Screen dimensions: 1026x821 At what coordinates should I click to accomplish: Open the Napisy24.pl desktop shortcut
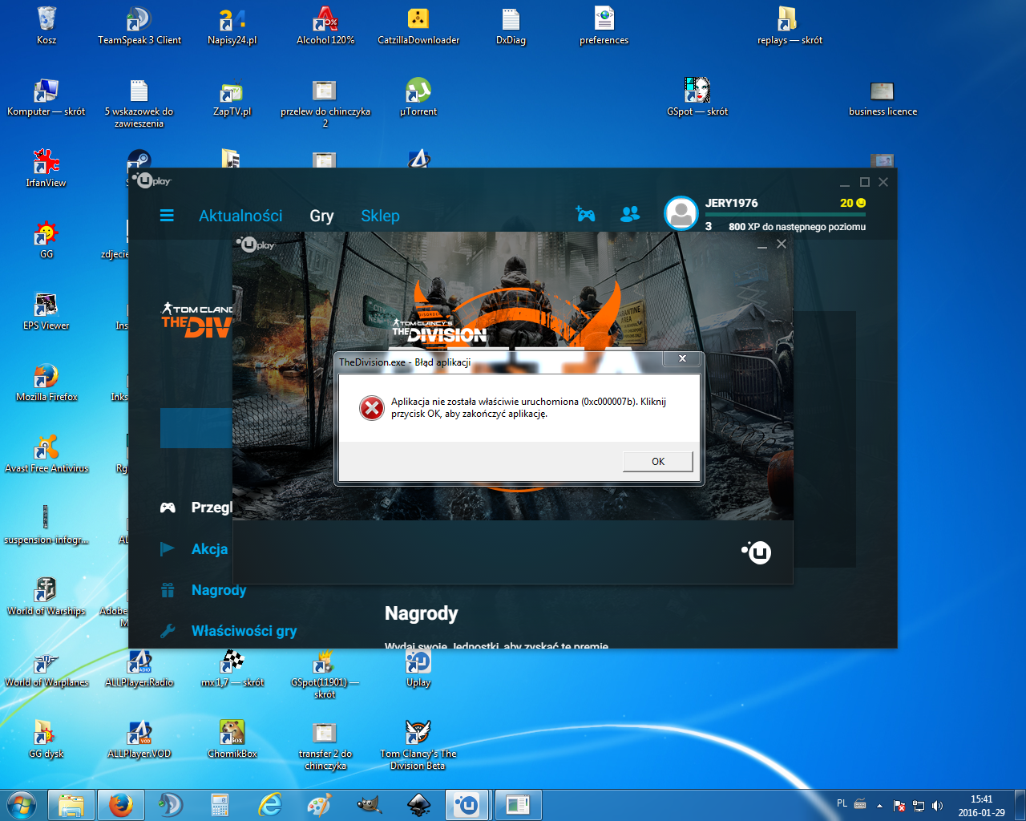[232, 25]
